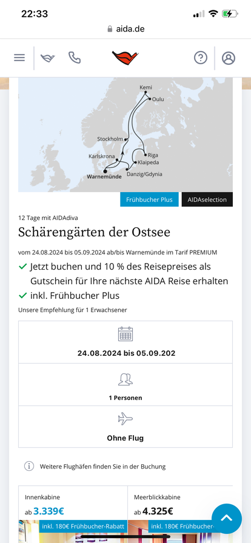Screen dimensions: 251x543
Task: Open the Schärengärten der Ostsee title
Action: point(95,233)
